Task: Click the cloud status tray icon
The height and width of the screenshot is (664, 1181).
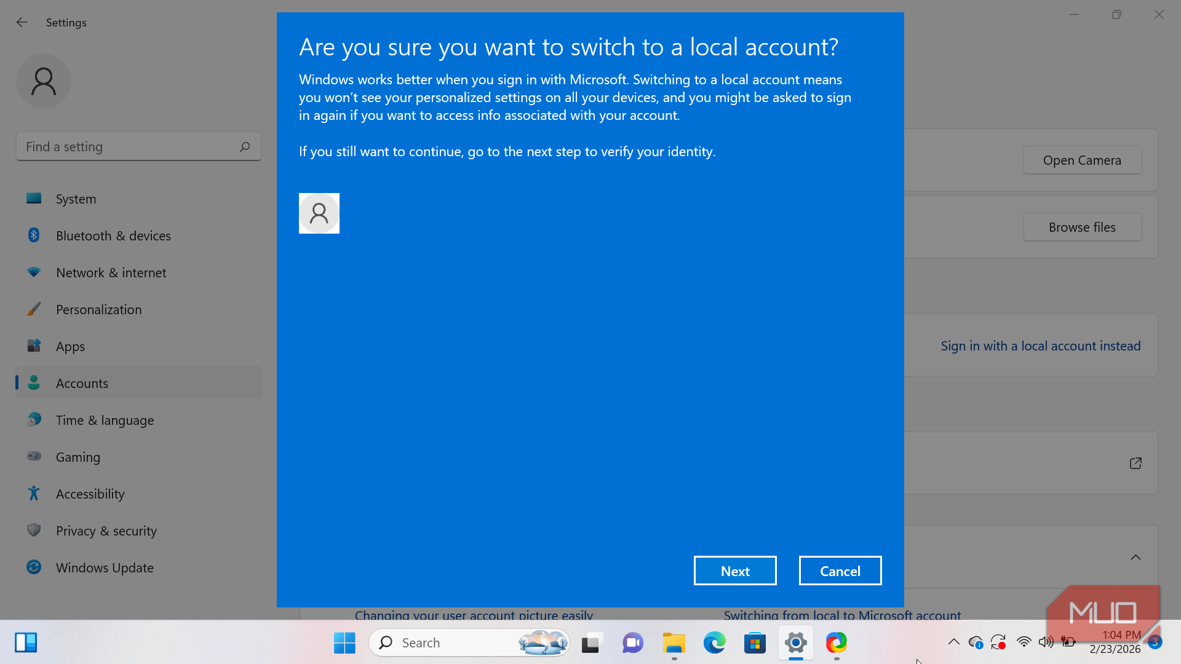Action: [976, 642]
